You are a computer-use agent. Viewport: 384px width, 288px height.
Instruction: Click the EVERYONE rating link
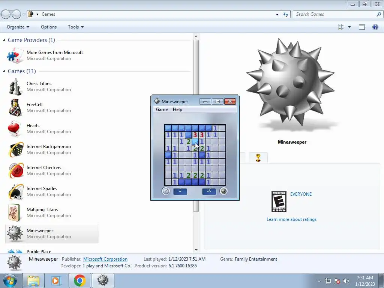301,194
